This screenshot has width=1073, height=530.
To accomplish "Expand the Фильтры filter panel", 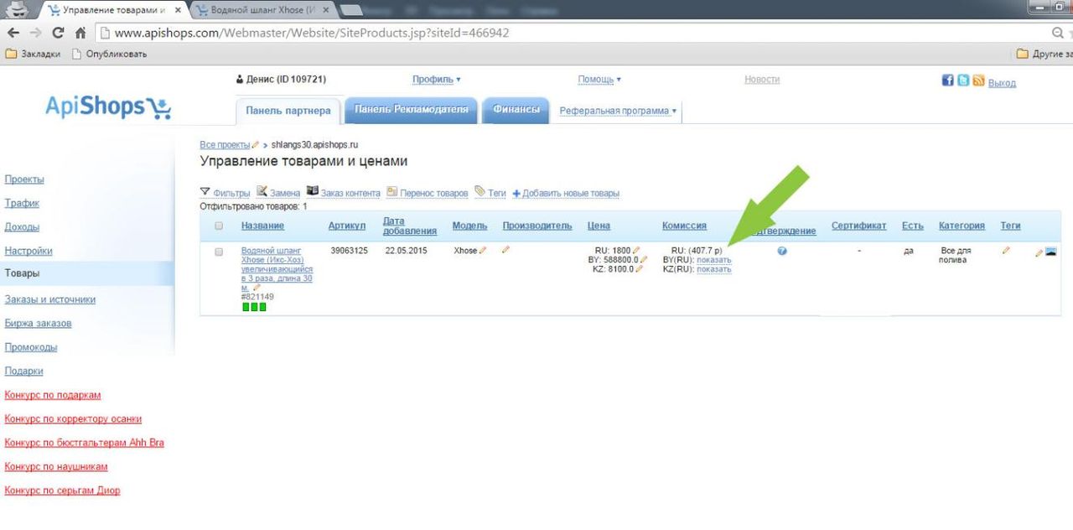I will [x=225, y=193].
